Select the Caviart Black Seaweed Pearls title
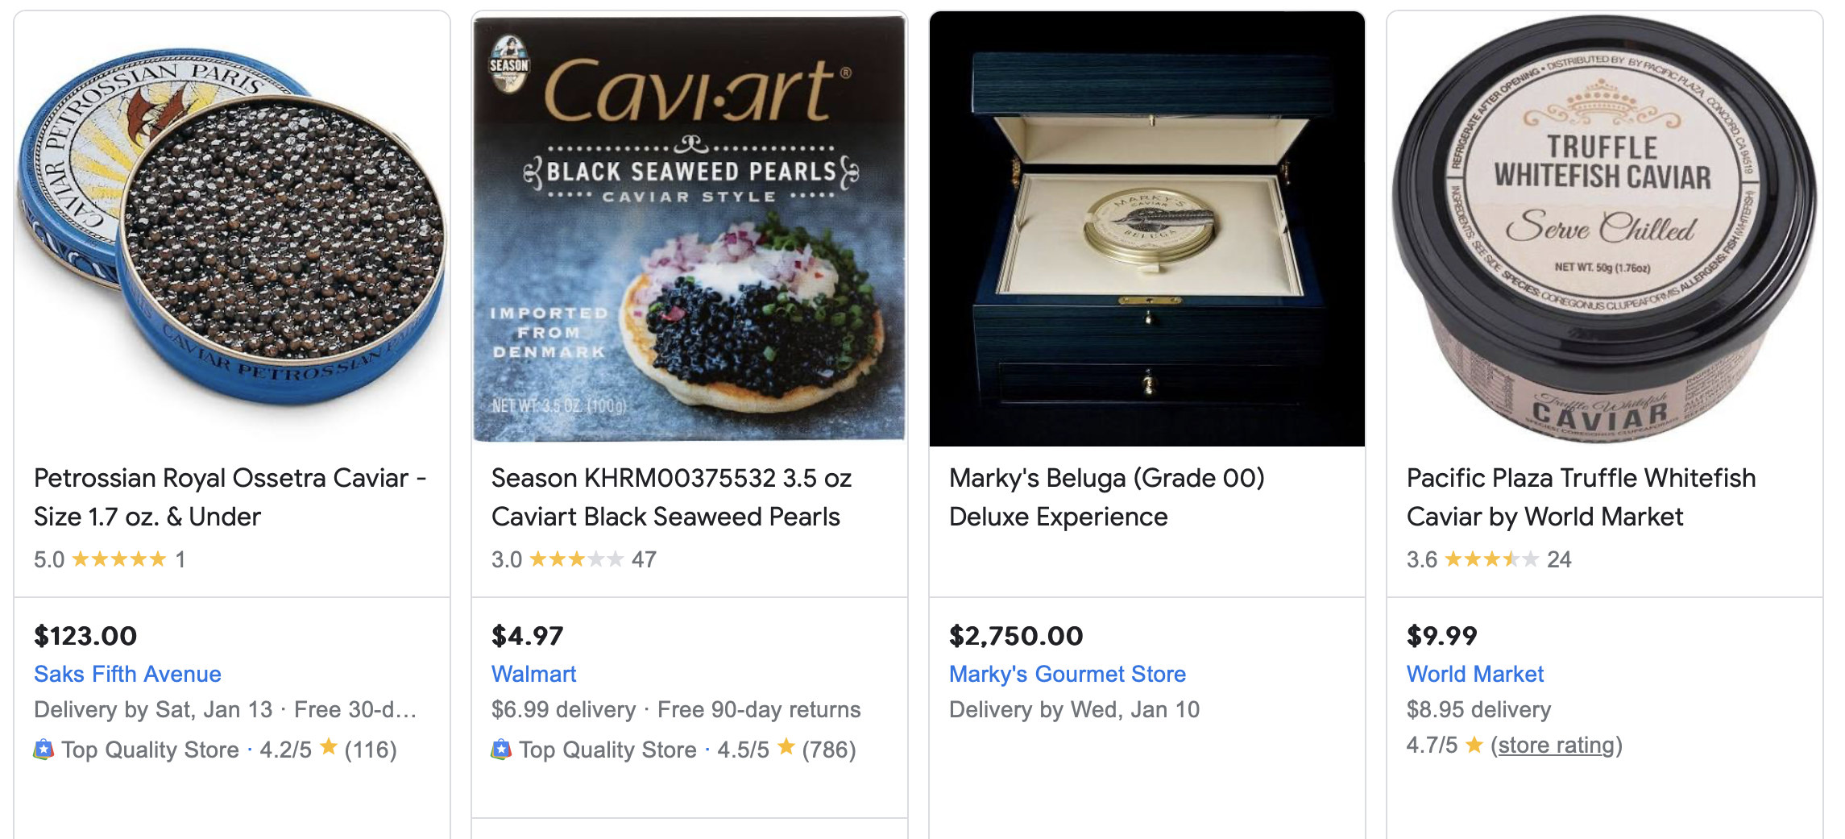 point(670,497)
